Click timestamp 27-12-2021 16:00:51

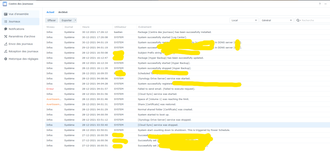pyautogui.click(x=95, y=145)
